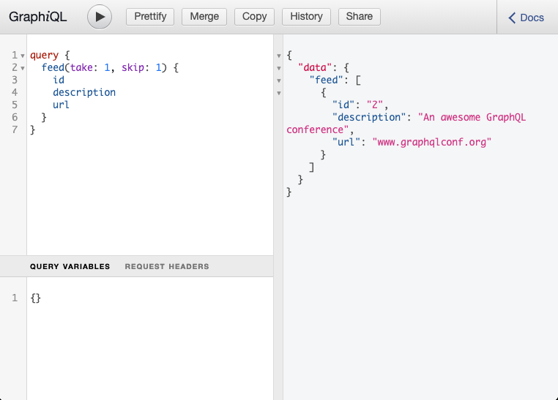This screenshot has height=400, width=558.
Task: Click the 'url' field on line 5
Action: point(62,105)
